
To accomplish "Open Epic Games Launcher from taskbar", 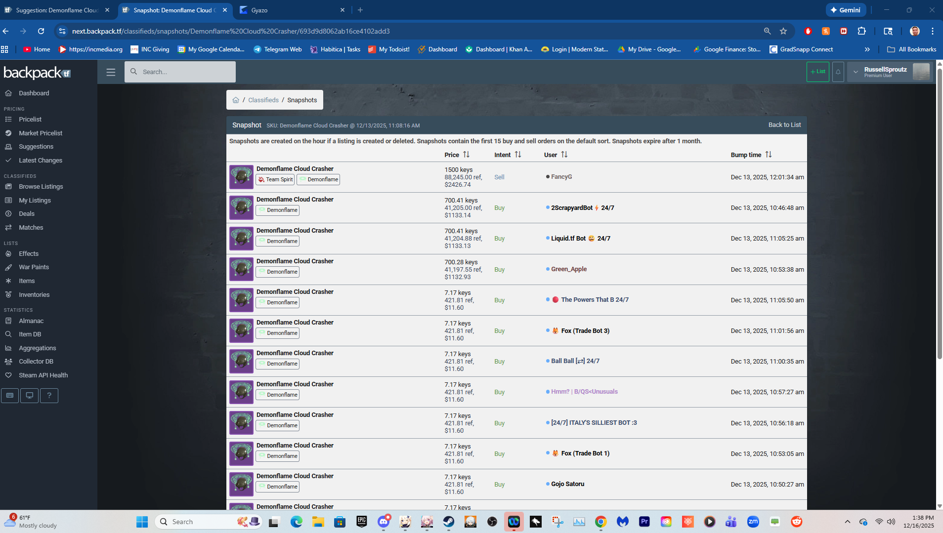I will click(362, 522).
